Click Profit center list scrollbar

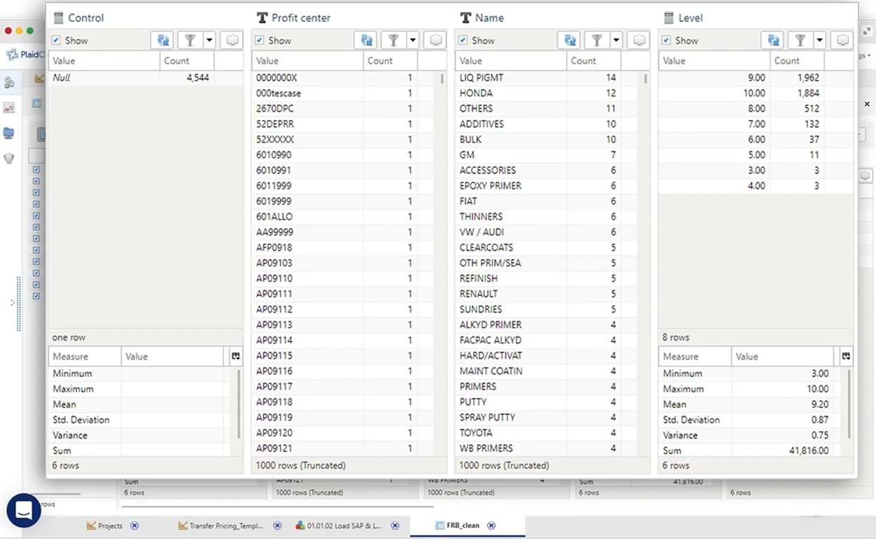[442, 78]
